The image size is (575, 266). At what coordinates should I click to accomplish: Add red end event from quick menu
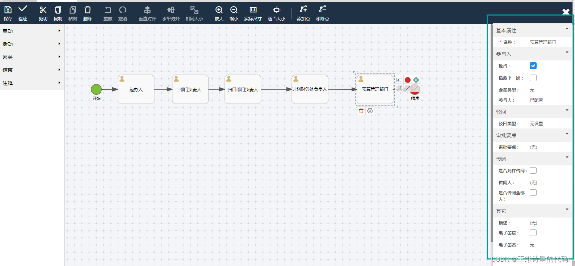[x=408, y=80]
